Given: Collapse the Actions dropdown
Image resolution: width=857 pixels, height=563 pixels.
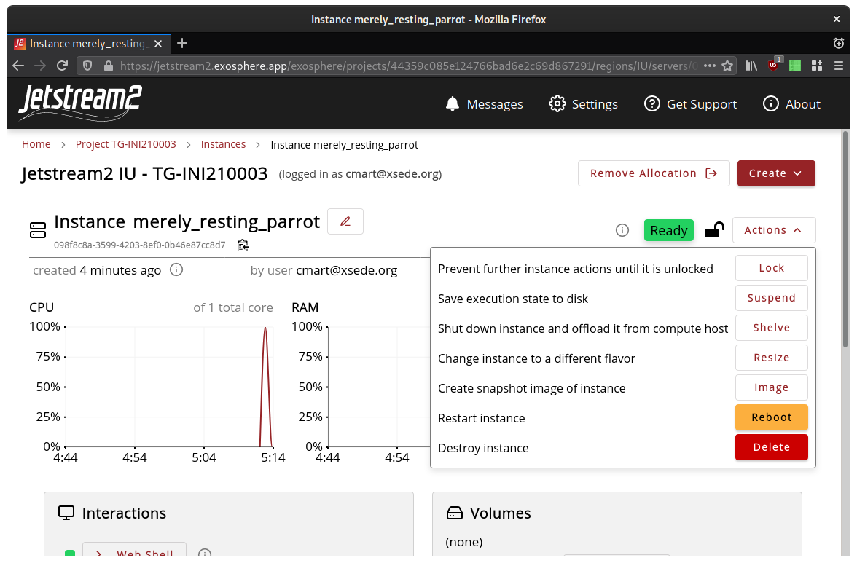Looking at the screenshot, I should [773, 230].
